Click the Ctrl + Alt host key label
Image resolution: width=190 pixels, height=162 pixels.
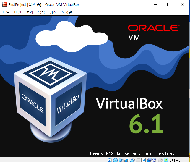point(176,160)
